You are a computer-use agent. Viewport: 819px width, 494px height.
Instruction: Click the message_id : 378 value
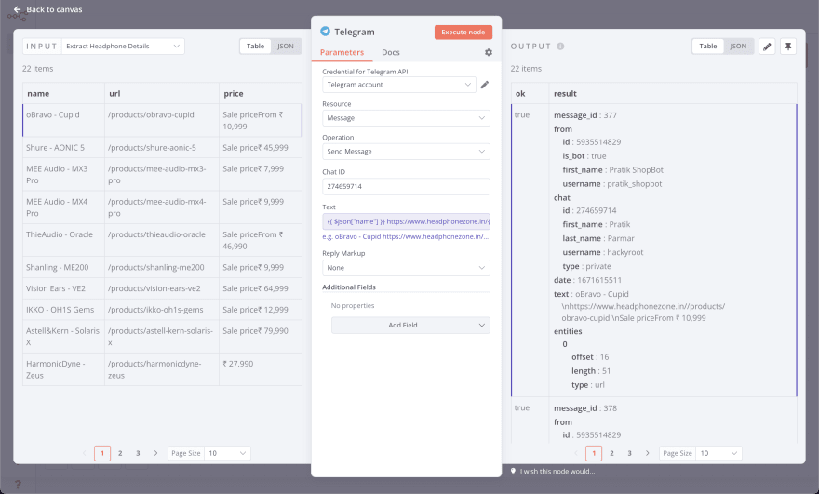click(x=585, y=408)
